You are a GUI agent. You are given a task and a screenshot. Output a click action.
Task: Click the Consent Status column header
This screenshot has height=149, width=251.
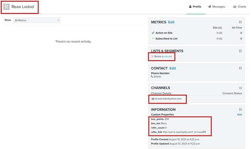pyautogui.click(x=232, y=93)
